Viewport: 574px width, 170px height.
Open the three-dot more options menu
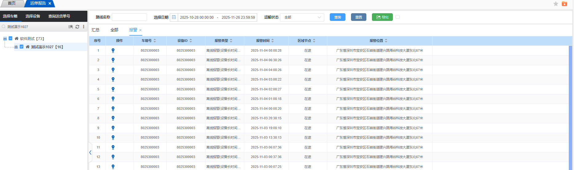pyautogui.click(x=84, y=27)
